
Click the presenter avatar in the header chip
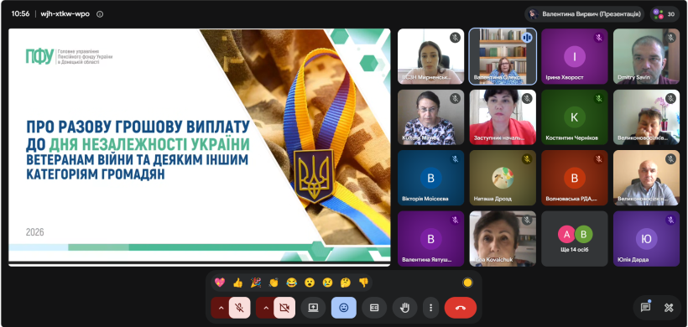(534, 14)
